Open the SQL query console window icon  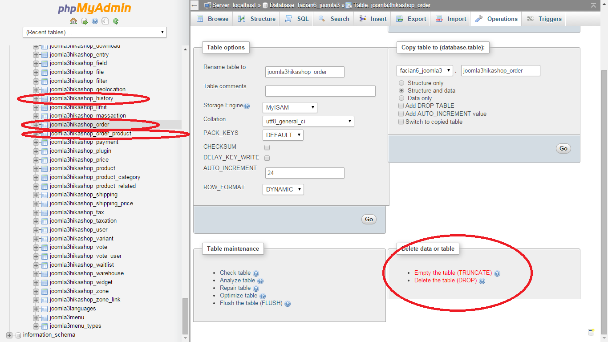pyautogui.click(x=591, y=332)
